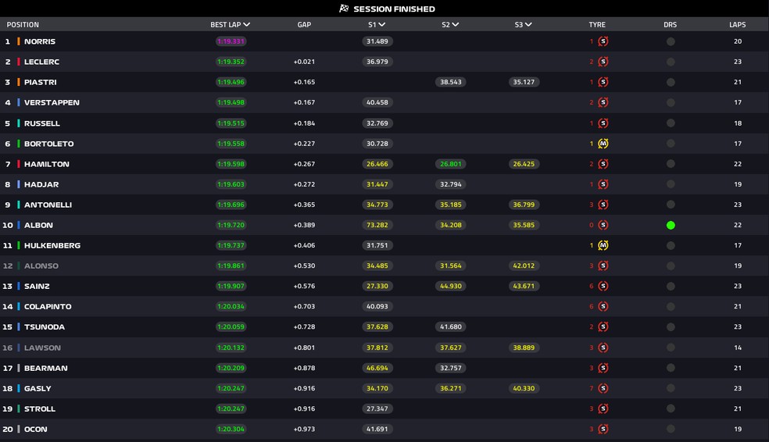The height and width of the screenshot is (442, 769).
Task: Click the DRS column header
Action: pos(670,24)
